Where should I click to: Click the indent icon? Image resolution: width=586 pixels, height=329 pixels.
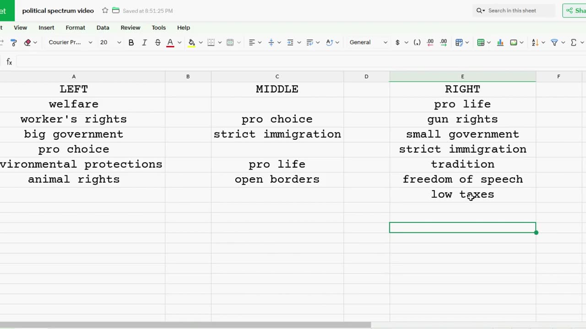(290, 42)
